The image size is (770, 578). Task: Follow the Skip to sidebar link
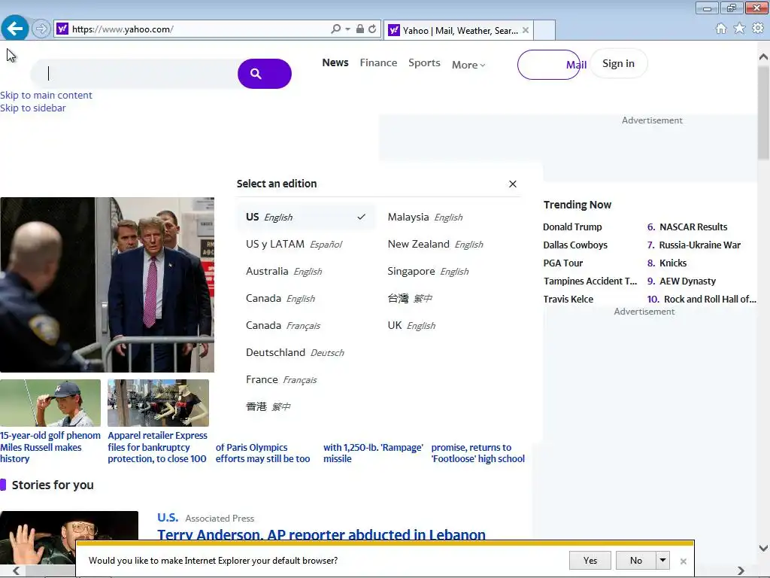[x=33, y=108]
